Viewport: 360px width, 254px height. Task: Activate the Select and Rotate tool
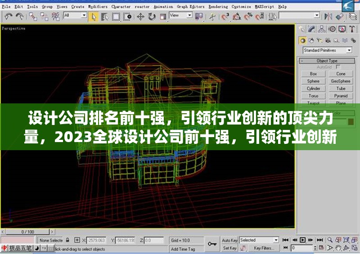point(152,17)
